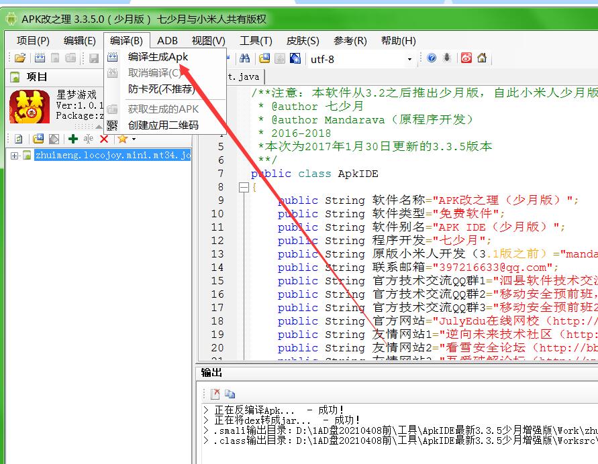Click the open project folder toolbar icon
This screenshot has width=598, height=464.
[20, 58]
